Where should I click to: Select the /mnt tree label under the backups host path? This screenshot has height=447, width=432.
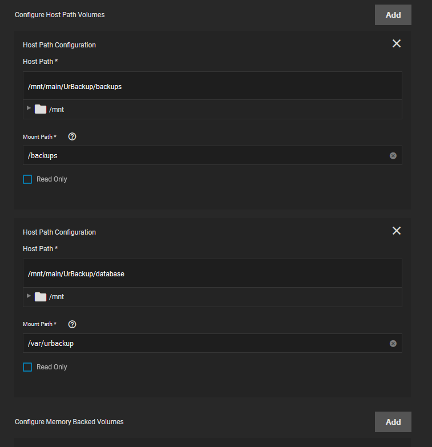click(56, 110)
